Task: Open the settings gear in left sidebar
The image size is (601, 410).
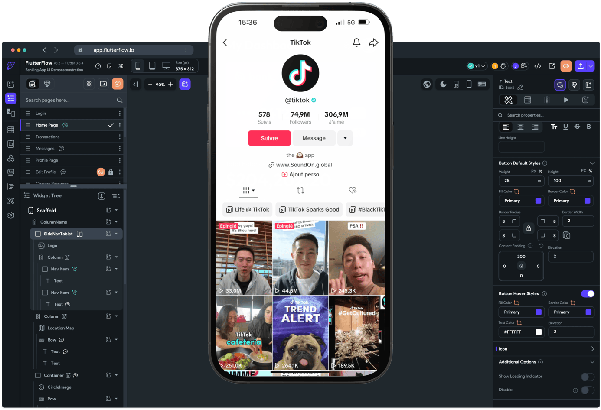Action: tap(11, 215)
